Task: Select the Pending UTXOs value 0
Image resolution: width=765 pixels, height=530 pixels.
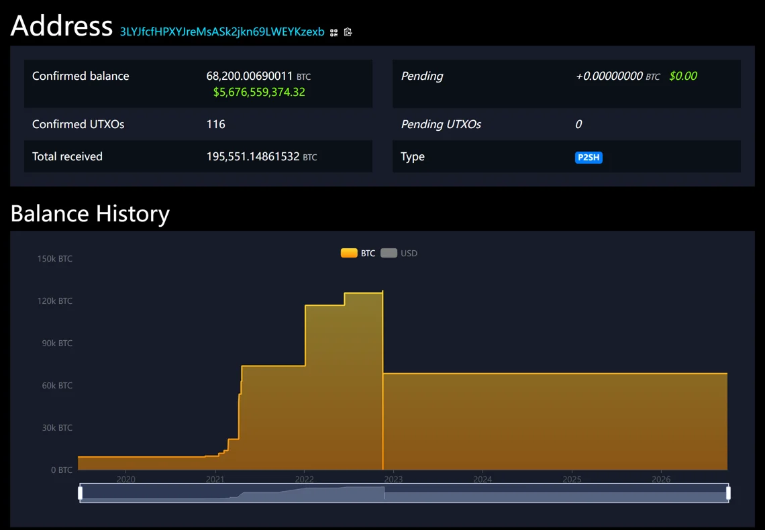Action: tap(578, 124)
